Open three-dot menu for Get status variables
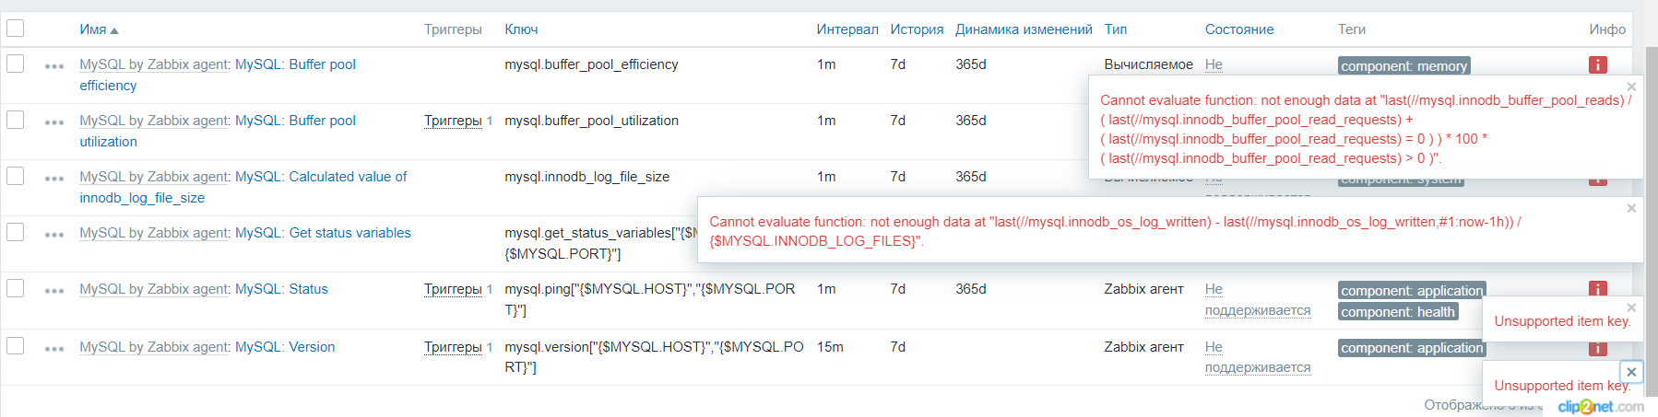The height and width of the screenshot is (417, 1658). click(x=54, y=235)
